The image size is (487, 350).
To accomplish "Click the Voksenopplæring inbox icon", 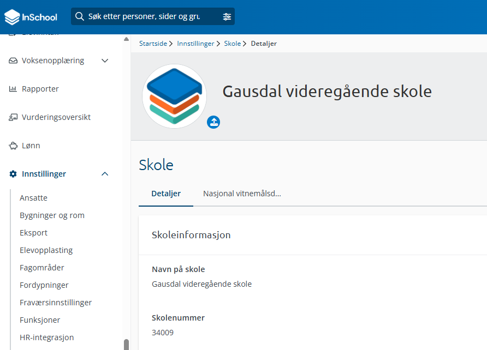I will (x=13, y=61).
